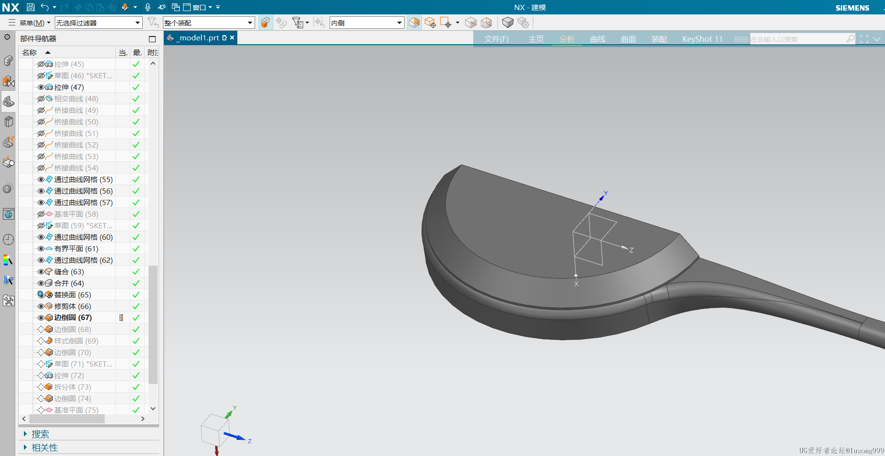
Task: Open the 内侧 dropdown
Action: coord(367,23)
